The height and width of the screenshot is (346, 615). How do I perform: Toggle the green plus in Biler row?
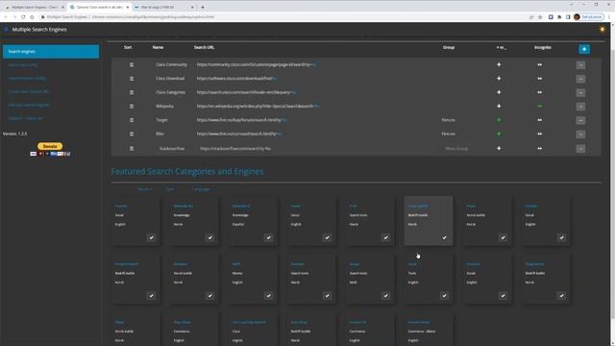pyautogui.click(x=499, y=134)
